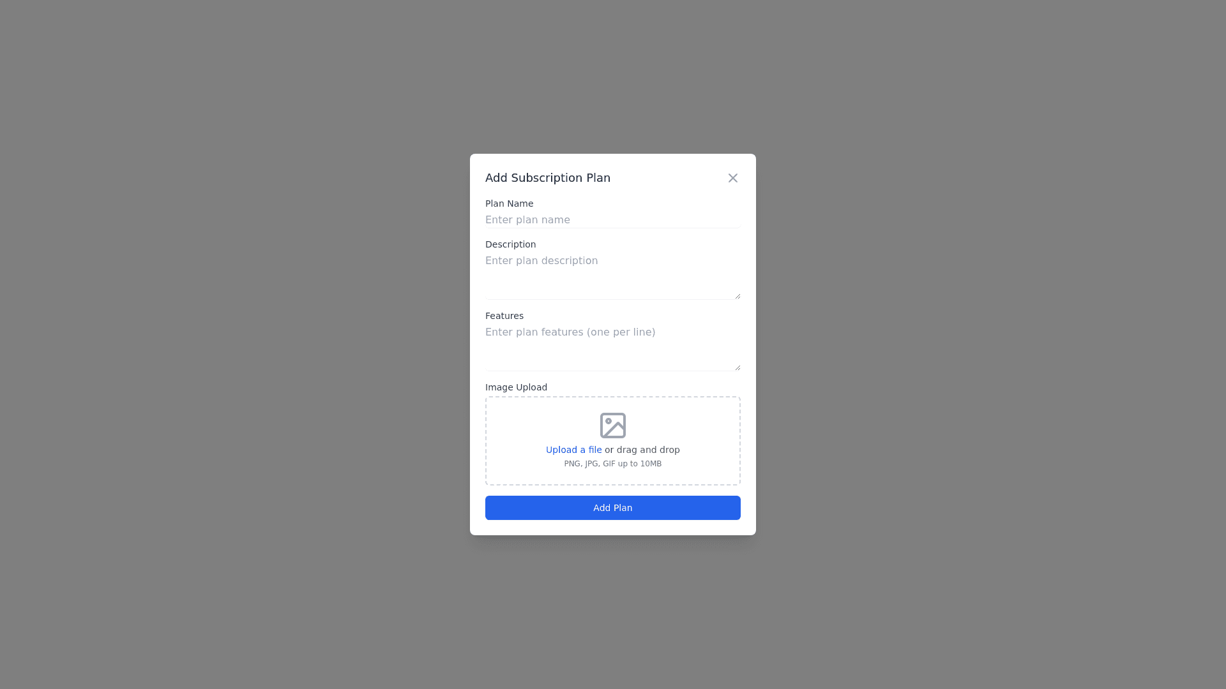
Task: Click the PNG, JPG, GIF size hint
Action: tap(613, 464)
